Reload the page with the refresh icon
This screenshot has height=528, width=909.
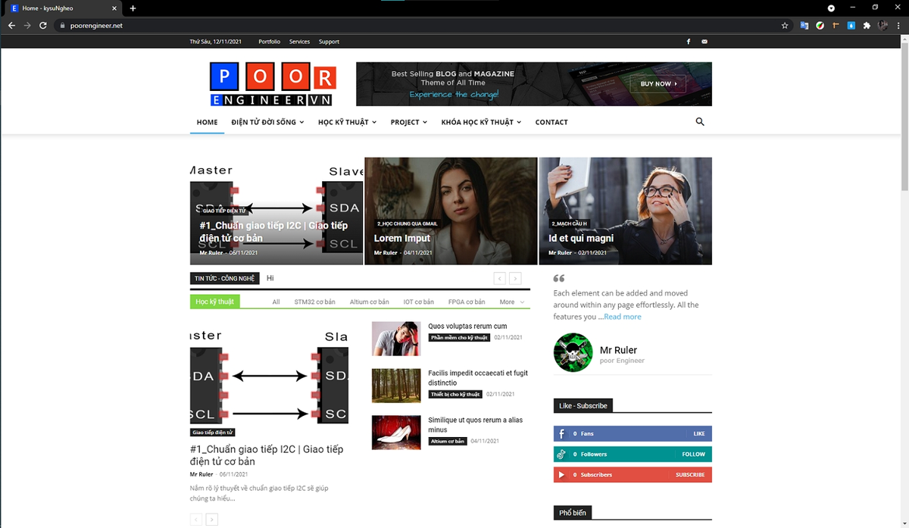pyautogui.click(x=43, y=25)
